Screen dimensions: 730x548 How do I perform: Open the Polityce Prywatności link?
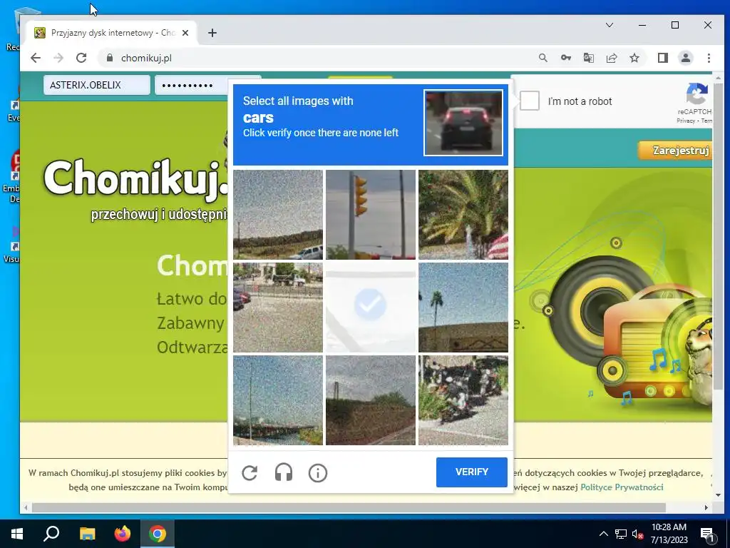pyautogui.click(x=622, y=487)
